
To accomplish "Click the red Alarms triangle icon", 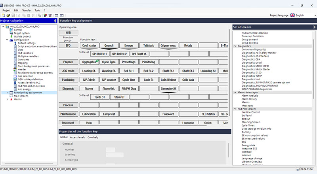I will (11, 99).
